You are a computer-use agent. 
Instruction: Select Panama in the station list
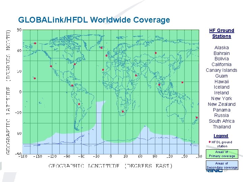click(x=222, y=110)
